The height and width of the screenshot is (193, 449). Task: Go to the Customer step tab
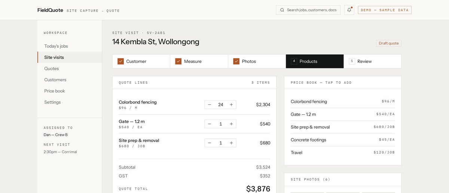(x=141, y=61)
